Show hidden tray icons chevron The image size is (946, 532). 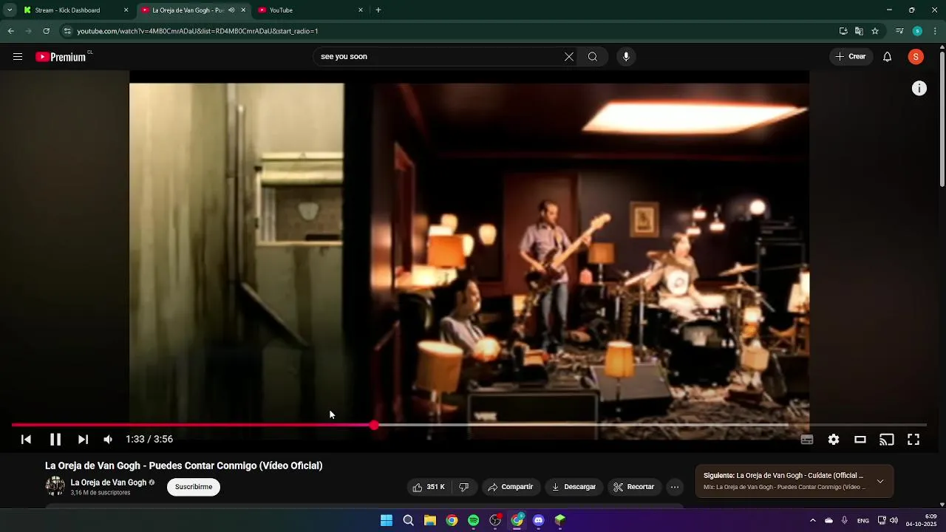click(813, 520)
